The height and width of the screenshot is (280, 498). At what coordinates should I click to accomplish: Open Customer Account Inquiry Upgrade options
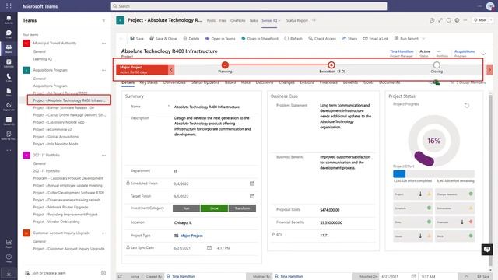(x=103, y=233)
